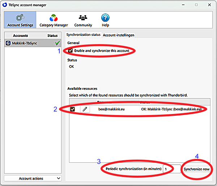Click the pencil edit icon for ben@makkink.eu
Screen dimensions: 217x186
point(85,109)
